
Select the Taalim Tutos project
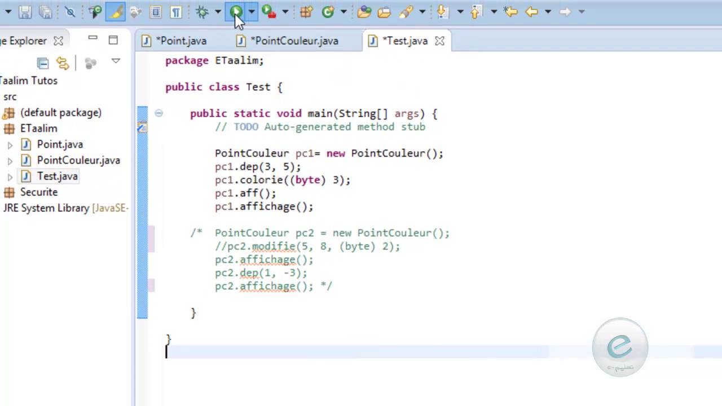pos(29,81)
